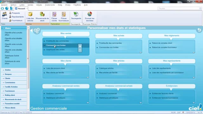This screenshot has height=114, width=203.
Task: Click the sidebar scroll down arrow
Action: (x=28, y=110)
